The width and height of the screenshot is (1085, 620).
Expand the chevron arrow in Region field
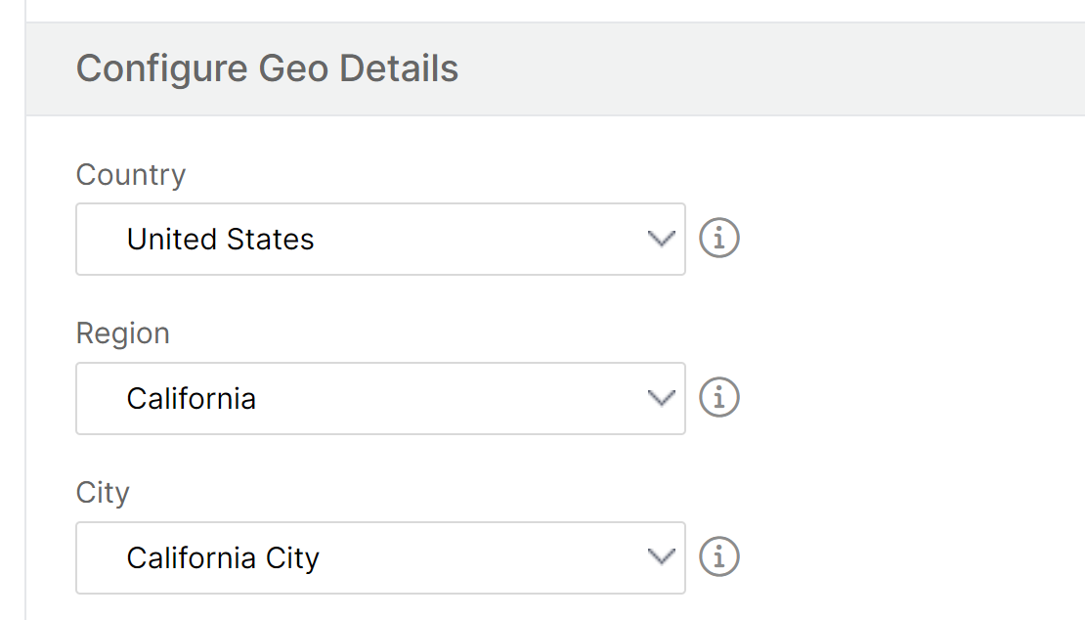(661, 399)
